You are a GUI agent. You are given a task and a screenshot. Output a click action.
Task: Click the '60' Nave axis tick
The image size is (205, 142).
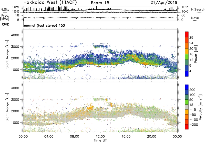[x=183, y=15]
